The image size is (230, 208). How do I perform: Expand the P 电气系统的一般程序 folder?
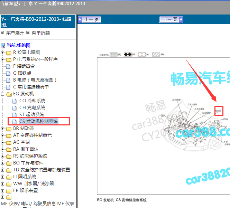[x=2, y=59]
